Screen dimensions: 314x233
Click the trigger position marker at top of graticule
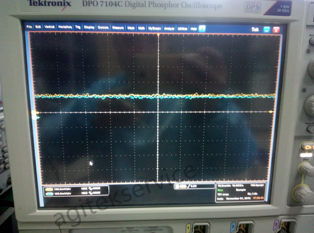(x=158, y=36)
